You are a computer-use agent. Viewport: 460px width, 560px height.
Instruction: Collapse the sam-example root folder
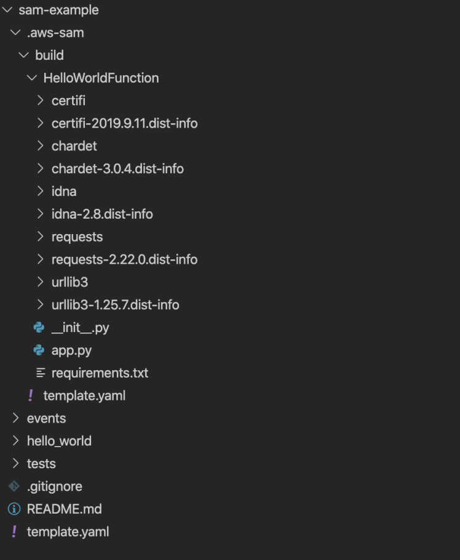[7, 10]
